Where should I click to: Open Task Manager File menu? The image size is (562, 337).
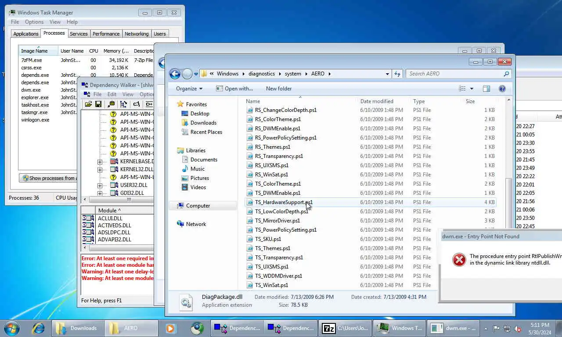click(x=15, y=22)
